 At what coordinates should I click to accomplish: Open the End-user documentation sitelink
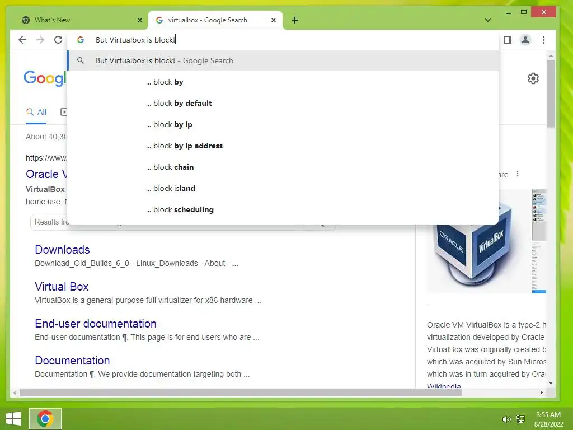pyautogui.click(x=96, y=324)
